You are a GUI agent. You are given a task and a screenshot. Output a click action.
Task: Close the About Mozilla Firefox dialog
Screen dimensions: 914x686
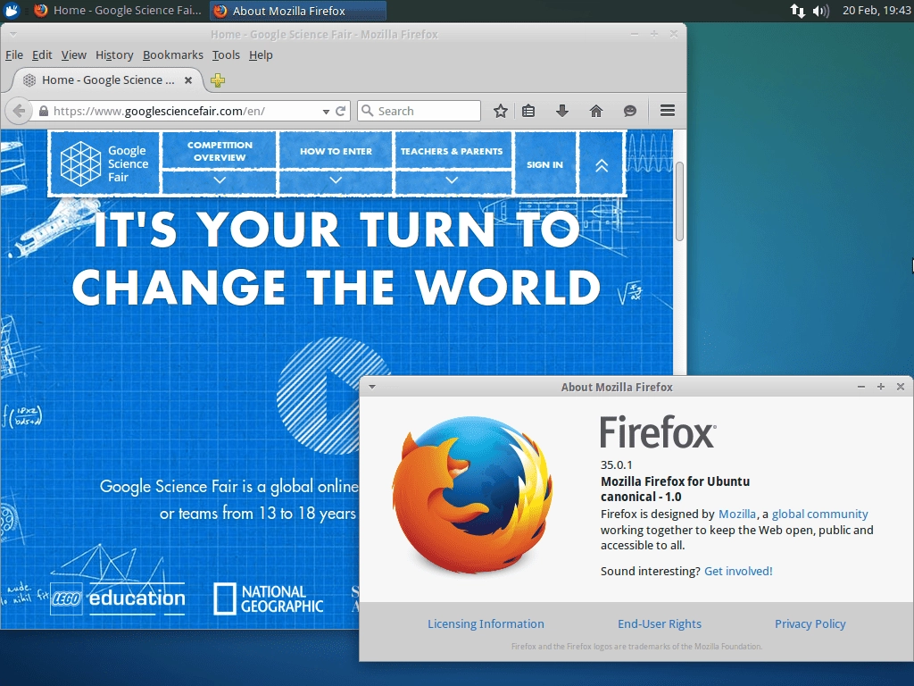pyautogui.click(x=901, y=387)
